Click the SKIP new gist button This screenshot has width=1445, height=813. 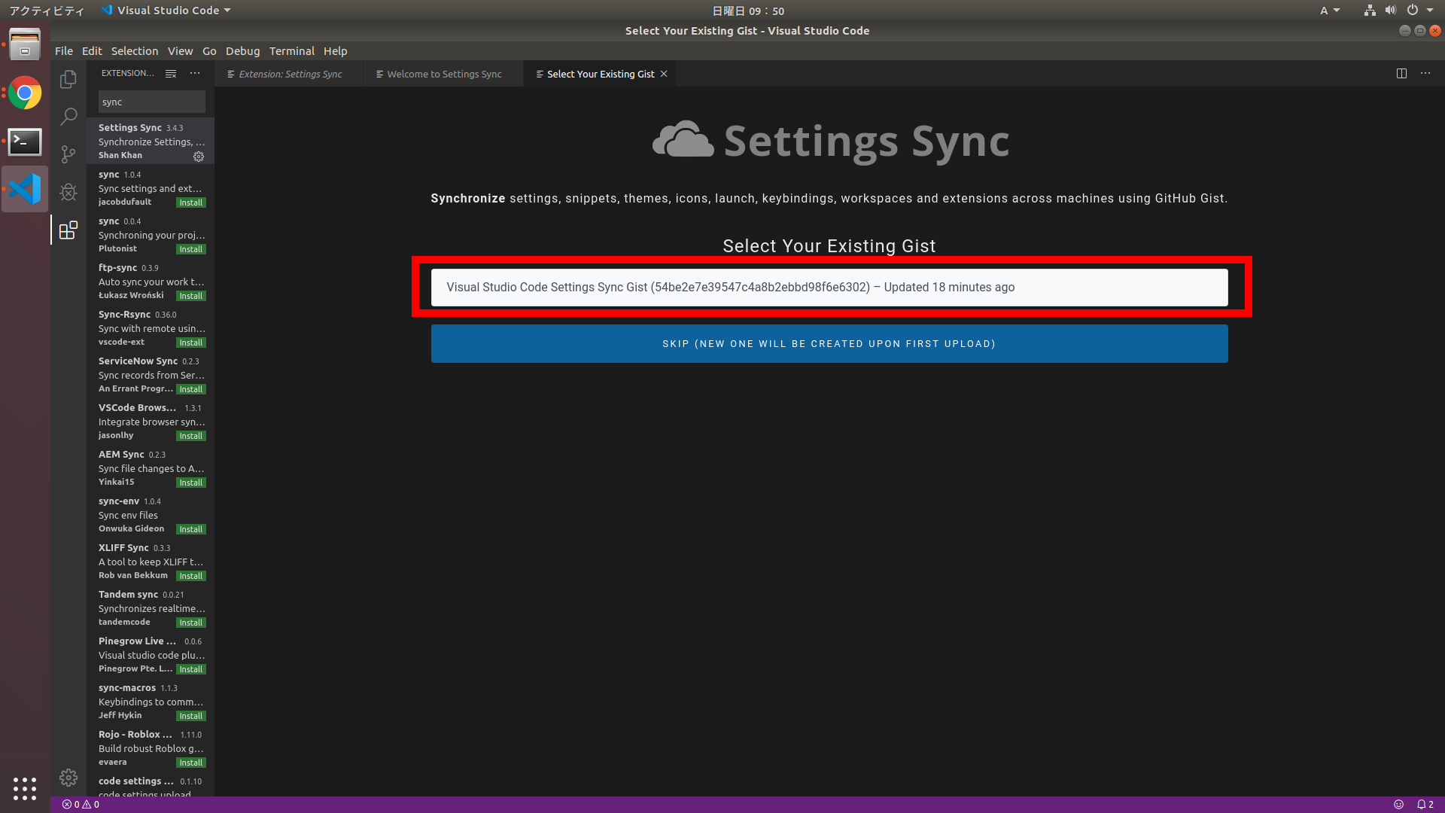click(x=828, y=343)
